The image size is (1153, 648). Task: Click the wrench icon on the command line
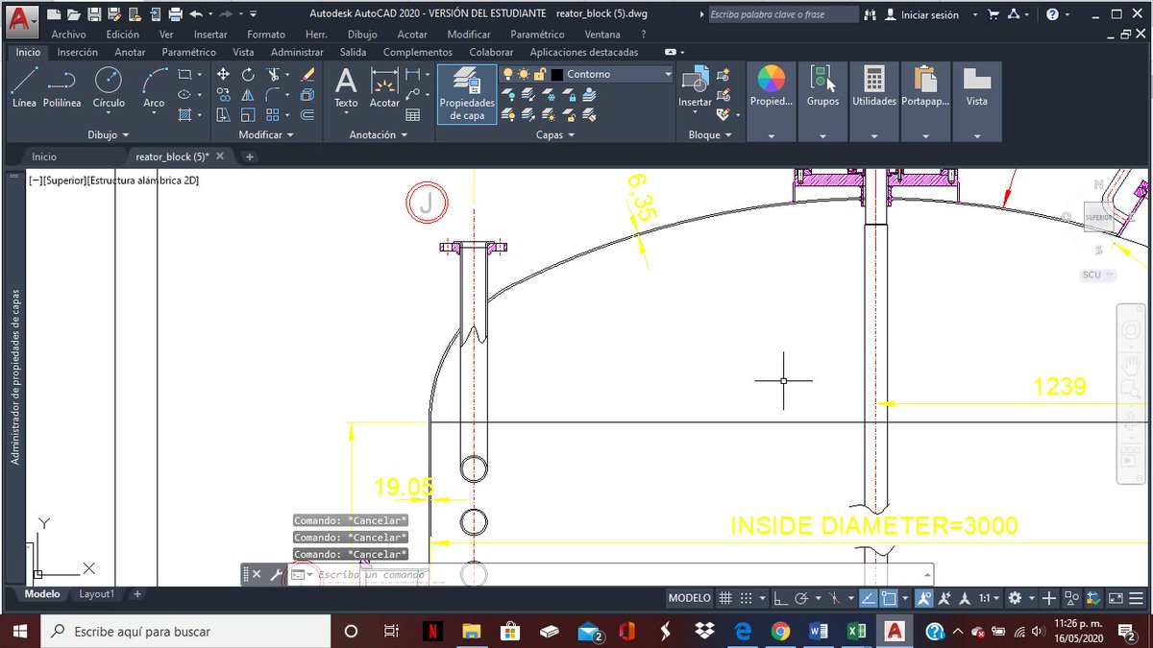(x=276, y=574)
